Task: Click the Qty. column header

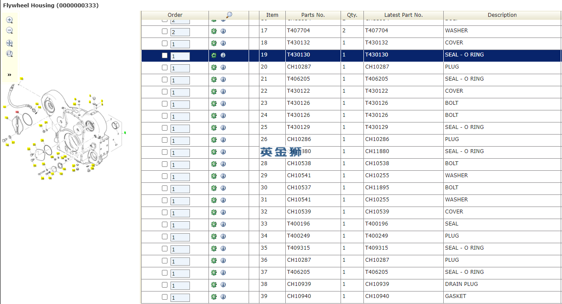Action: click(352, 15)
